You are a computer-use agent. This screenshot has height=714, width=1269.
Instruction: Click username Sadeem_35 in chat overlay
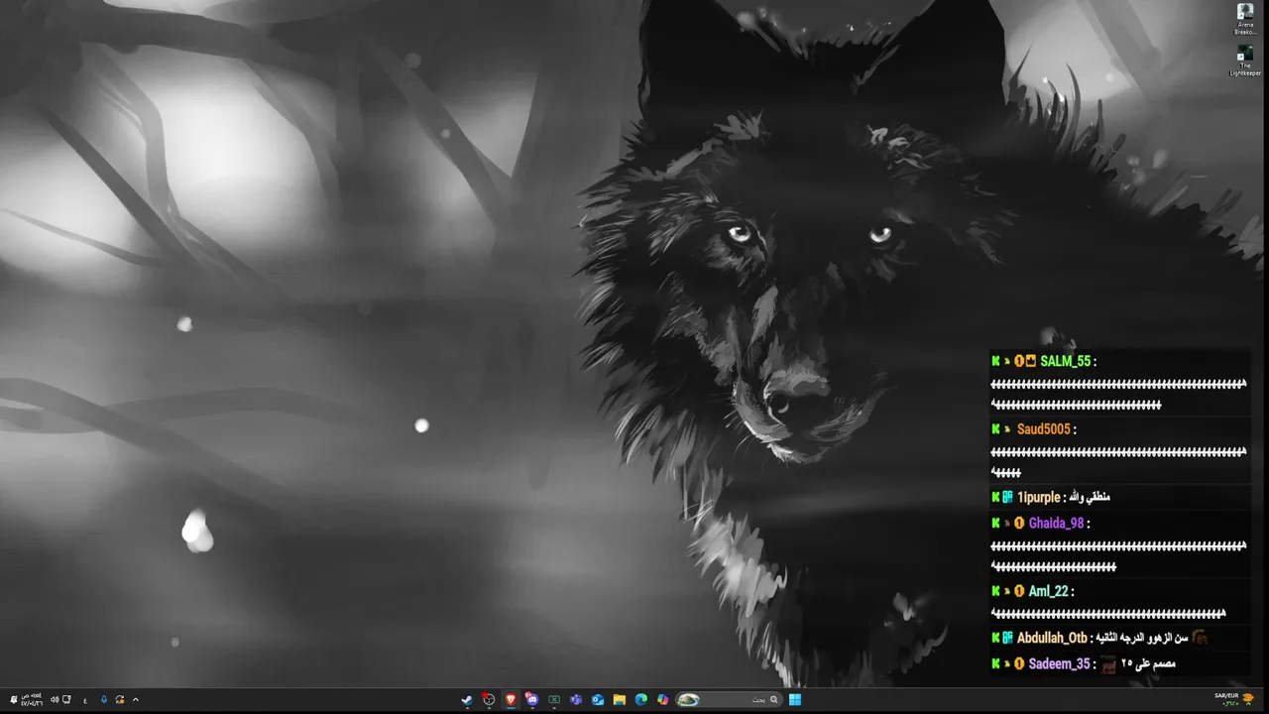pos(1060,663)
